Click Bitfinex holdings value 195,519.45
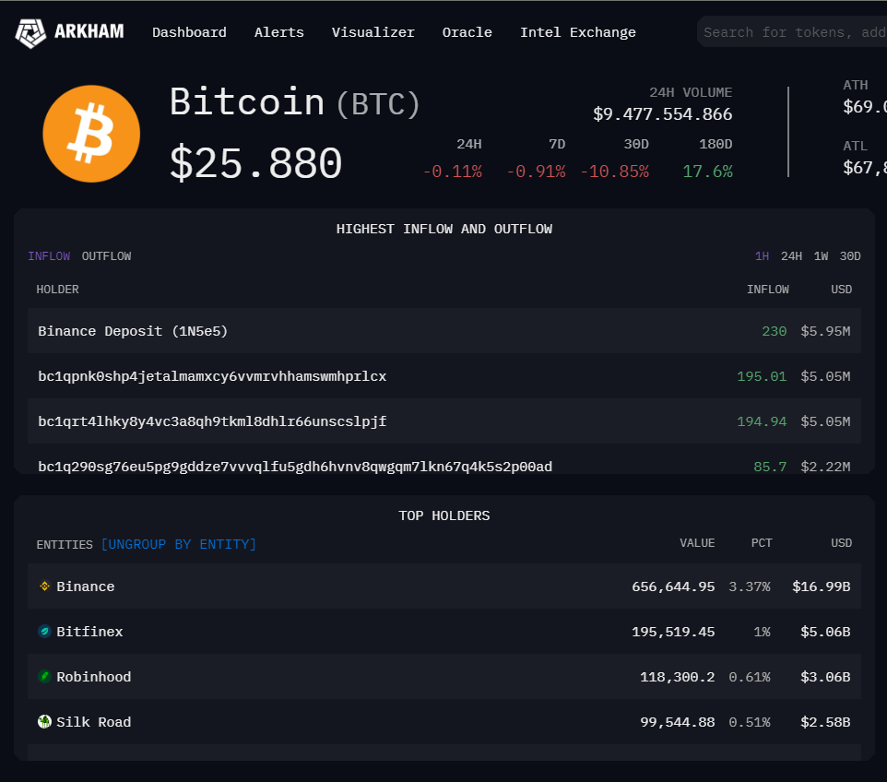The image size is (887, 782). point(673,632)
